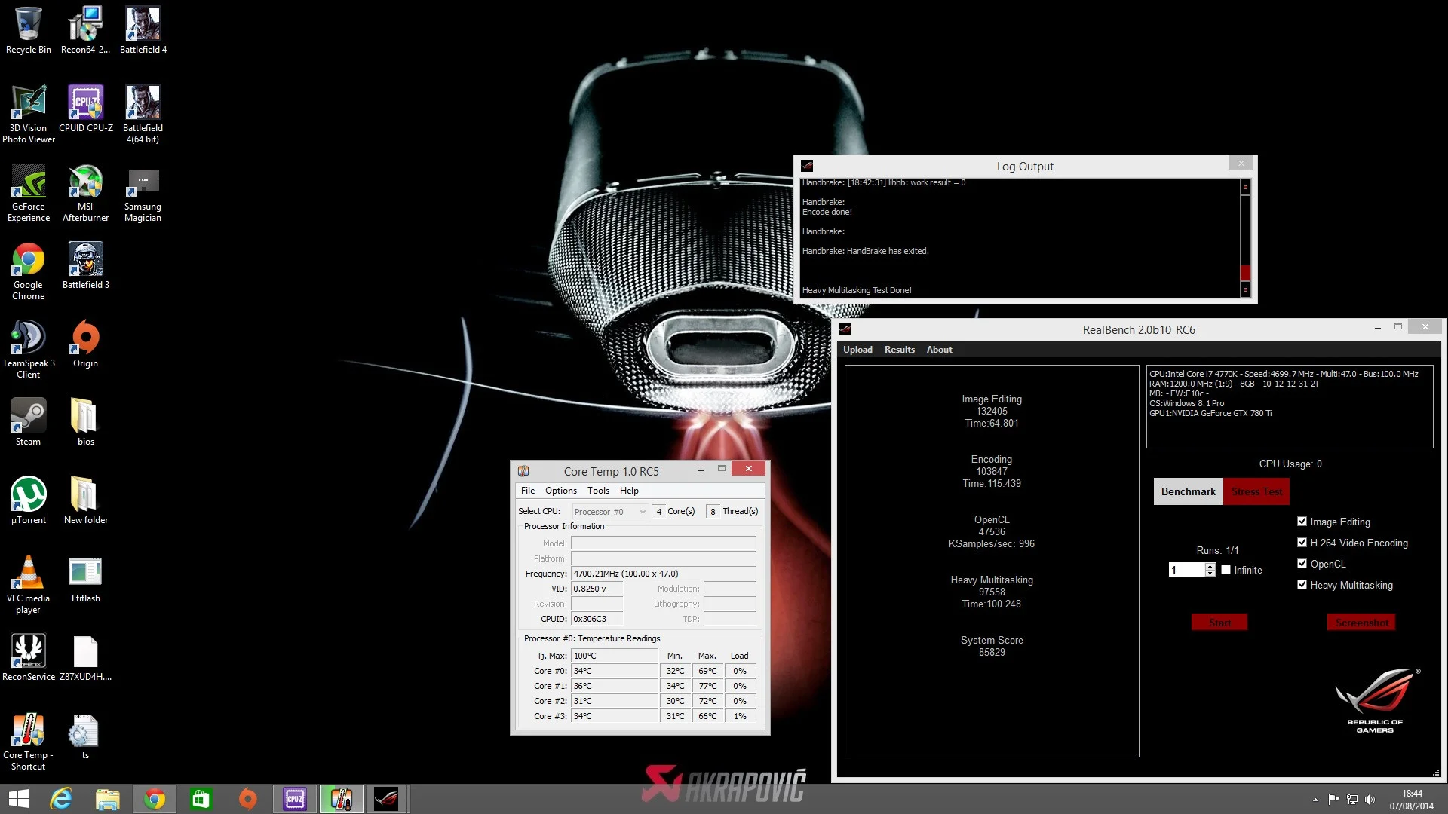The width and height of the screenshot is (1448, 814).
Task: Open MSI Afterburner desktop icon
Action: (85, 194)
